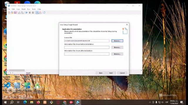Click the Next button in the wizard
Viewport: 188px width, 105px height.
[x=111, y=73]
